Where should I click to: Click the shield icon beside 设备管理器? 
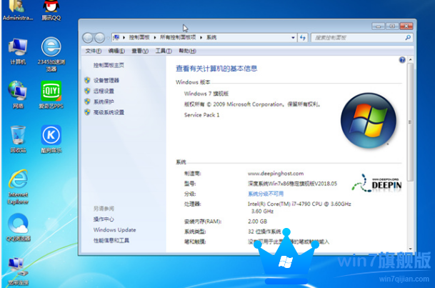[87, 80]
